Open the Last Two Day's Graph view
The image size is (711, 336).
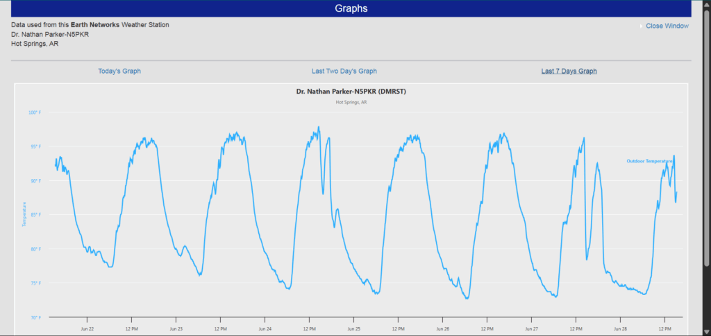point(344,71)
